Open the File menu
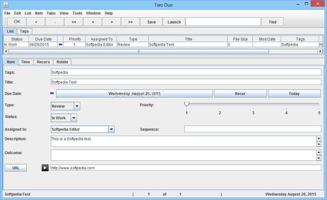 7,13
